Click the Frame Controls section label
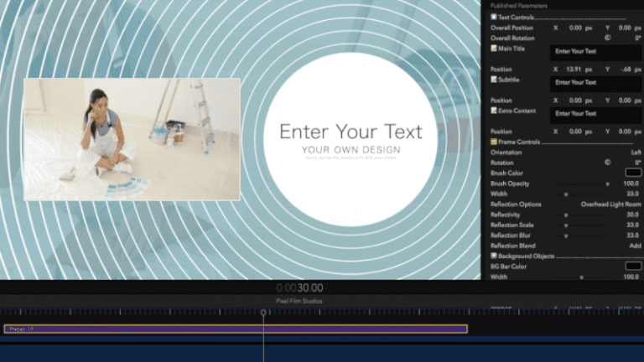 tap(519, 142)
